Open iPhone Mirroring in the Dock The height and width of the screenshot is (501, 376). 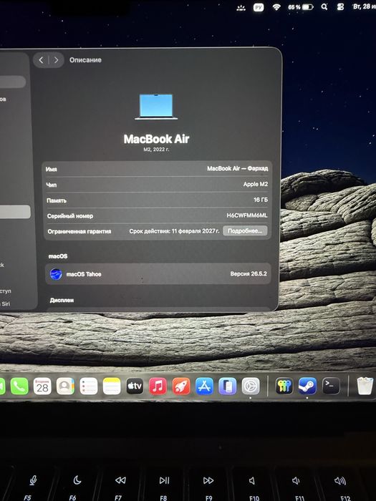(x=227, y=386)
